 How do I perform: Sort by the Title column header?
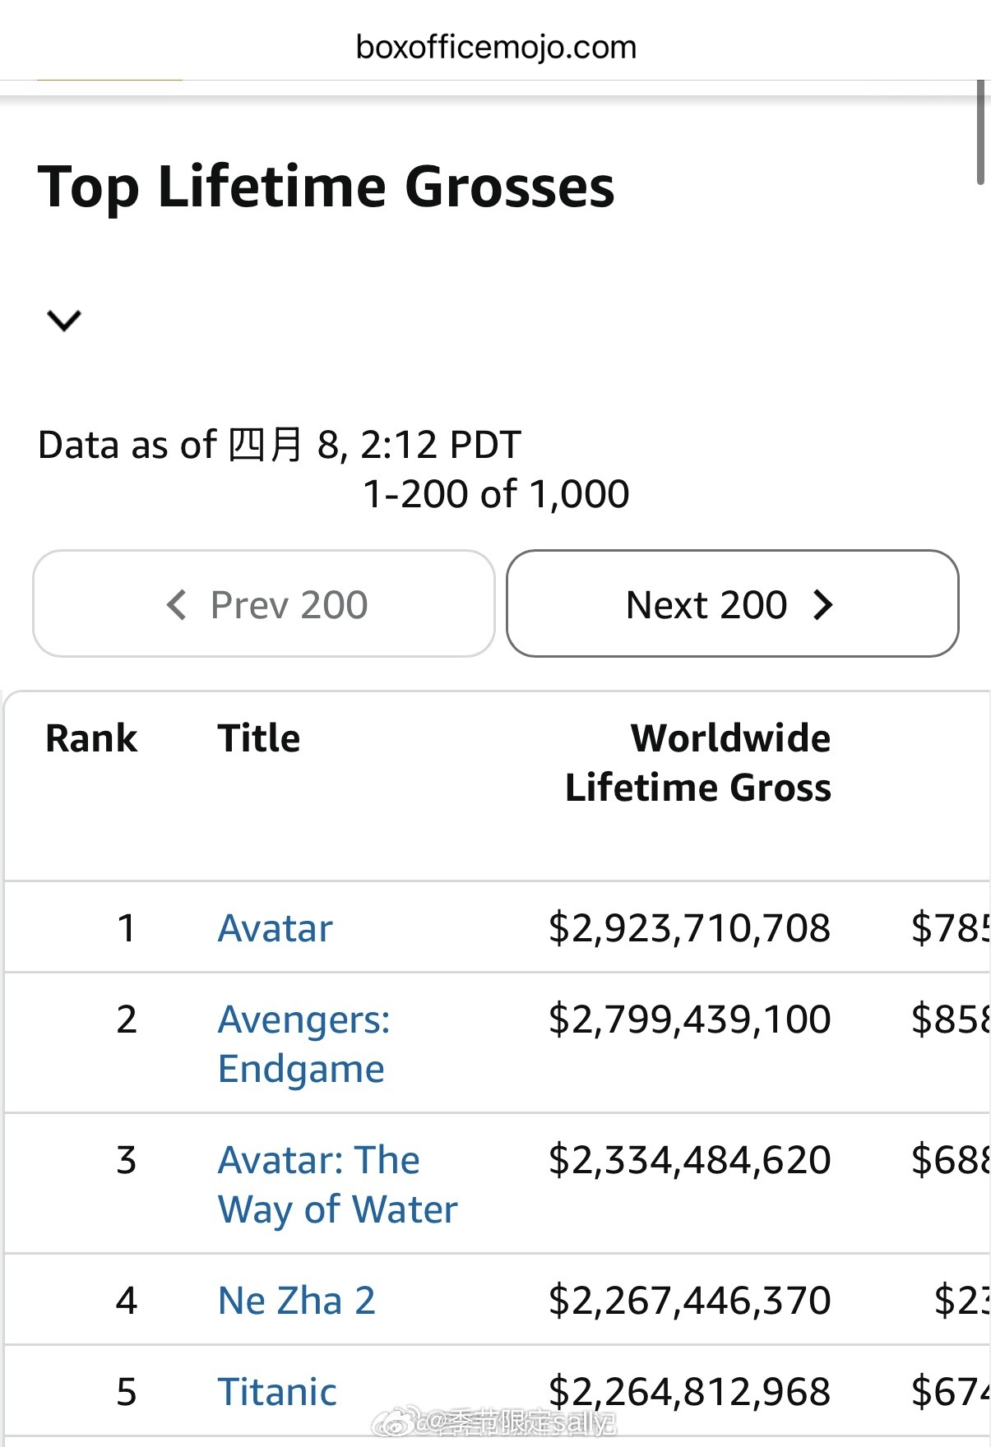[x=258, y=738]
